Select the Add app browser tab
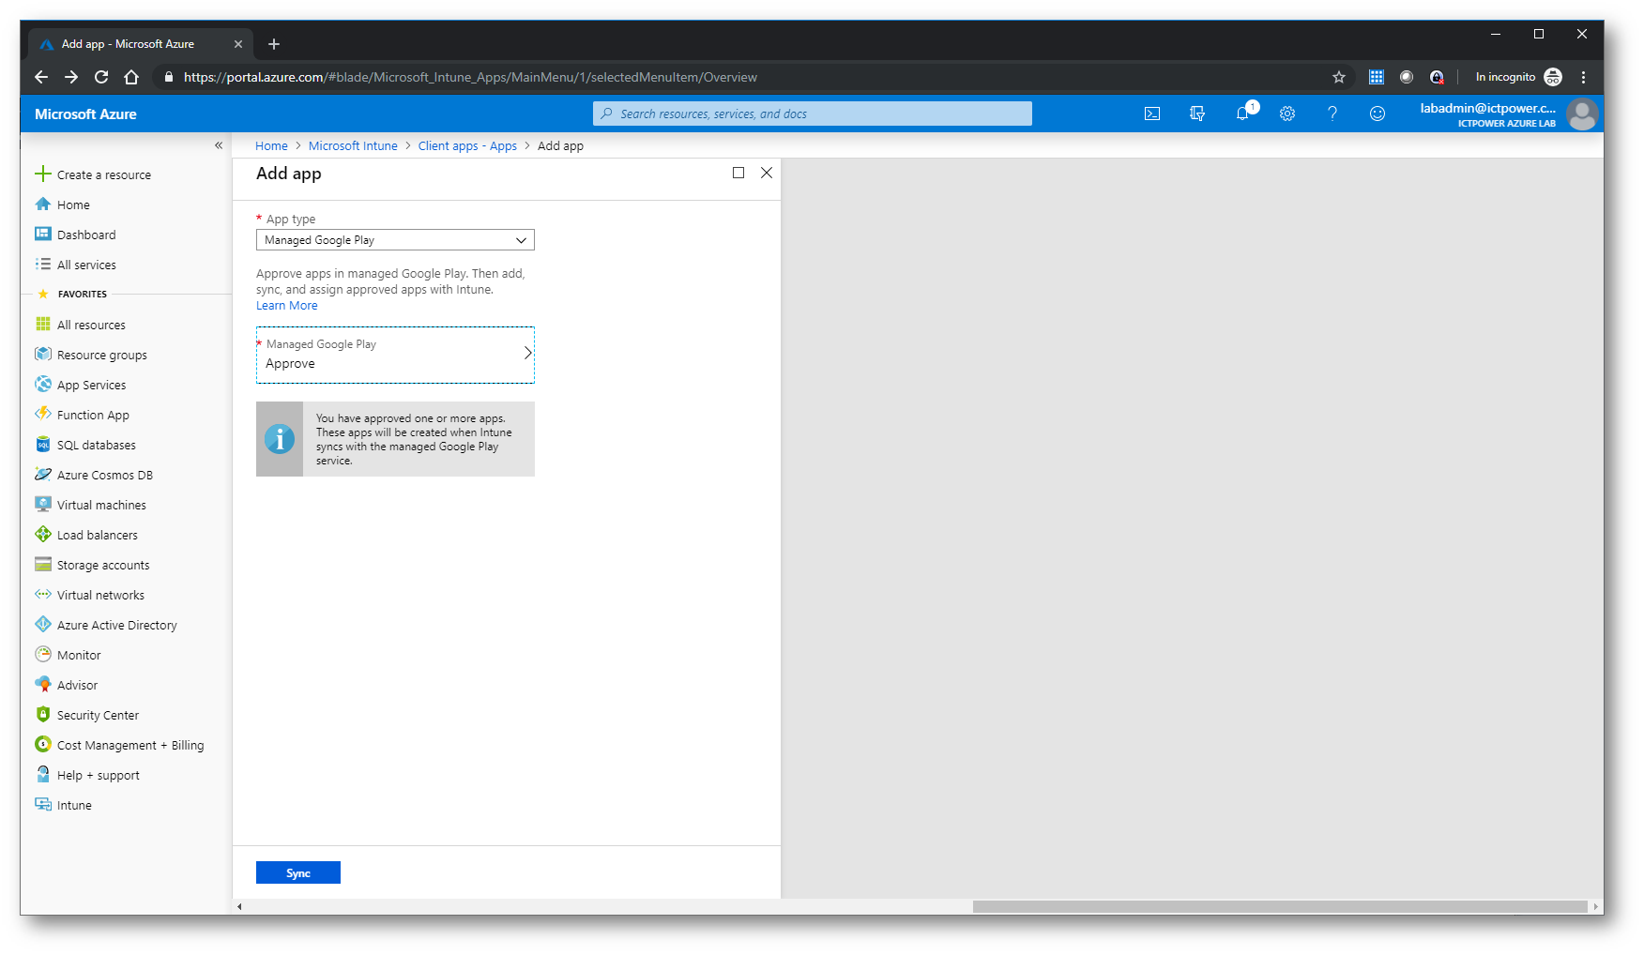This screenshot has width=1644, height=955. pos(139,44)
